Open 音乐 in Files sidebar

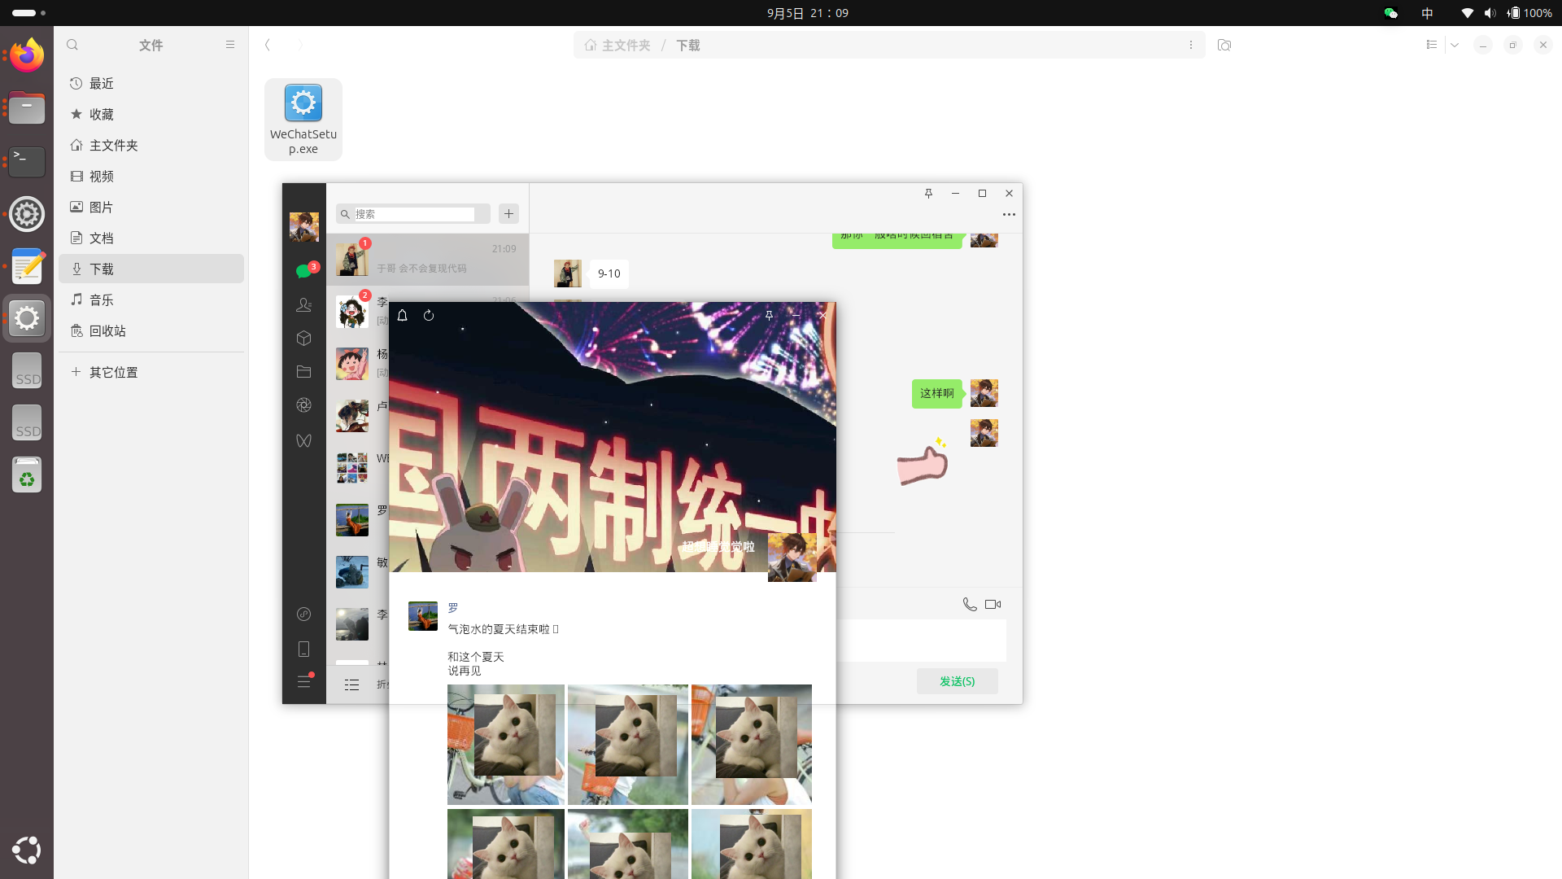tap(151, 300)
